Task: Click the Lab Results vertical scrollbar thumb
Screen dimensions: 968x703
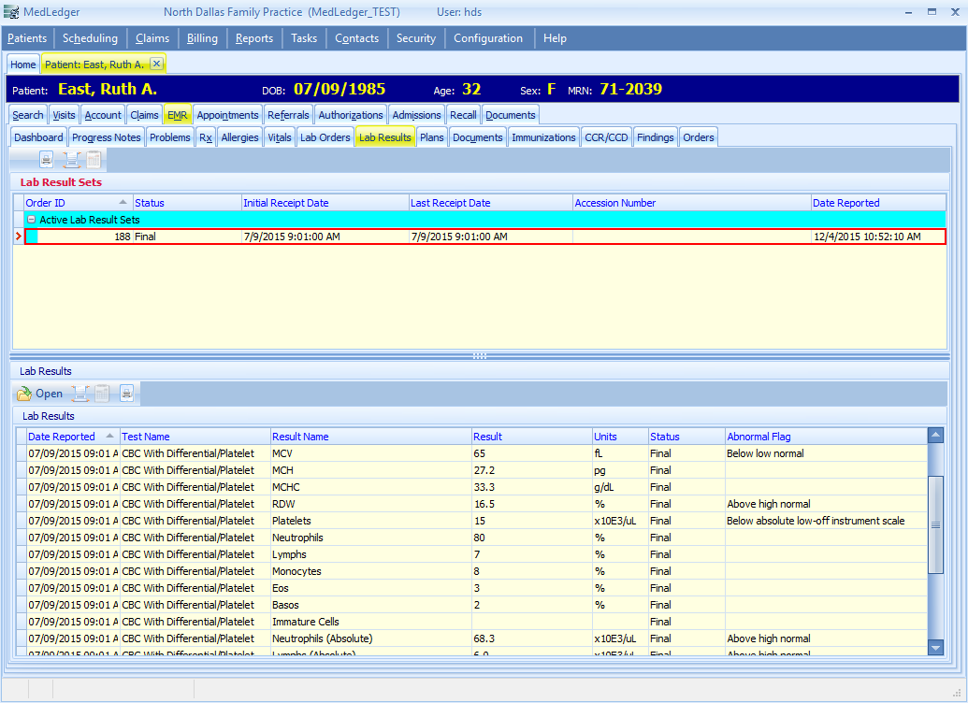Action: pyautogui.click(x=935, y=524)
